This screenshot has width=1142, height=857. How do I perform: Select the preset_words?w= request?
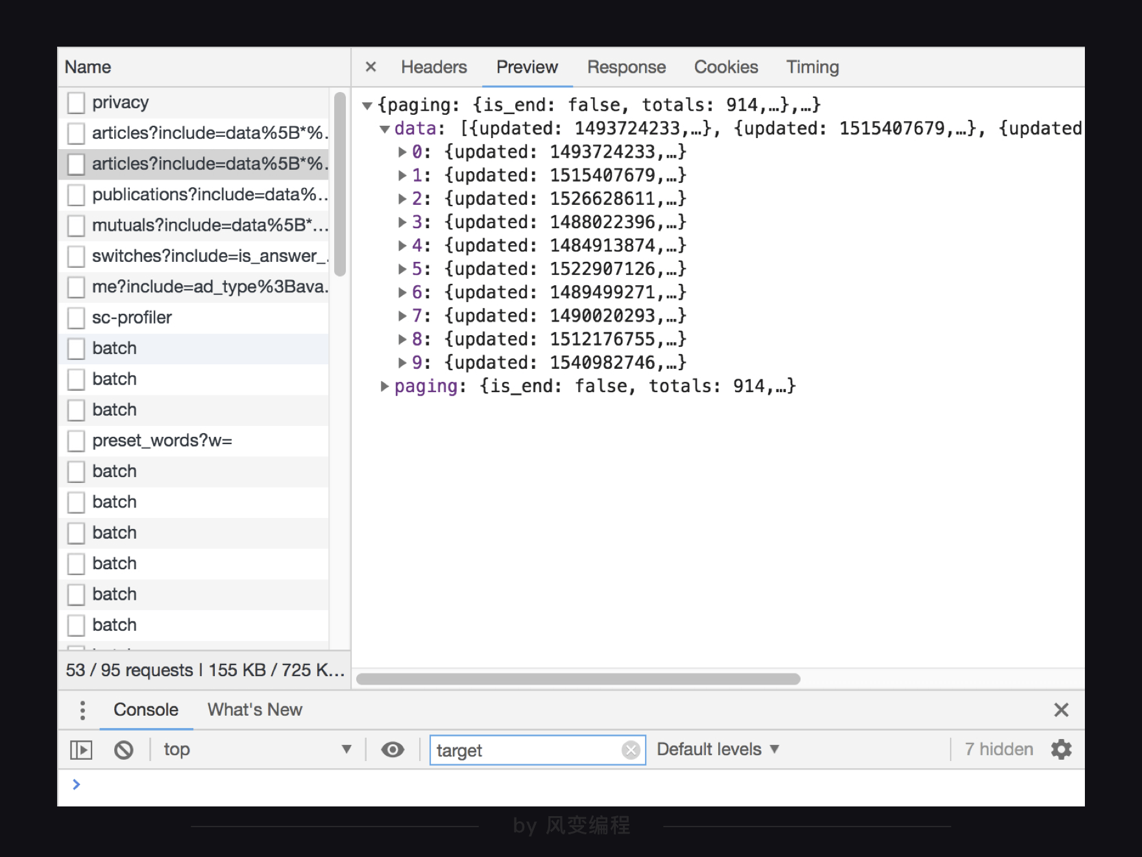tap(193, 441)
